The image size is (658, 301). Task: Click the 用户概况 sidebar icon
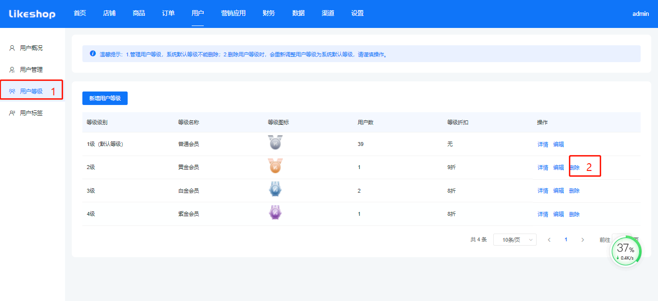coord(12,48)
